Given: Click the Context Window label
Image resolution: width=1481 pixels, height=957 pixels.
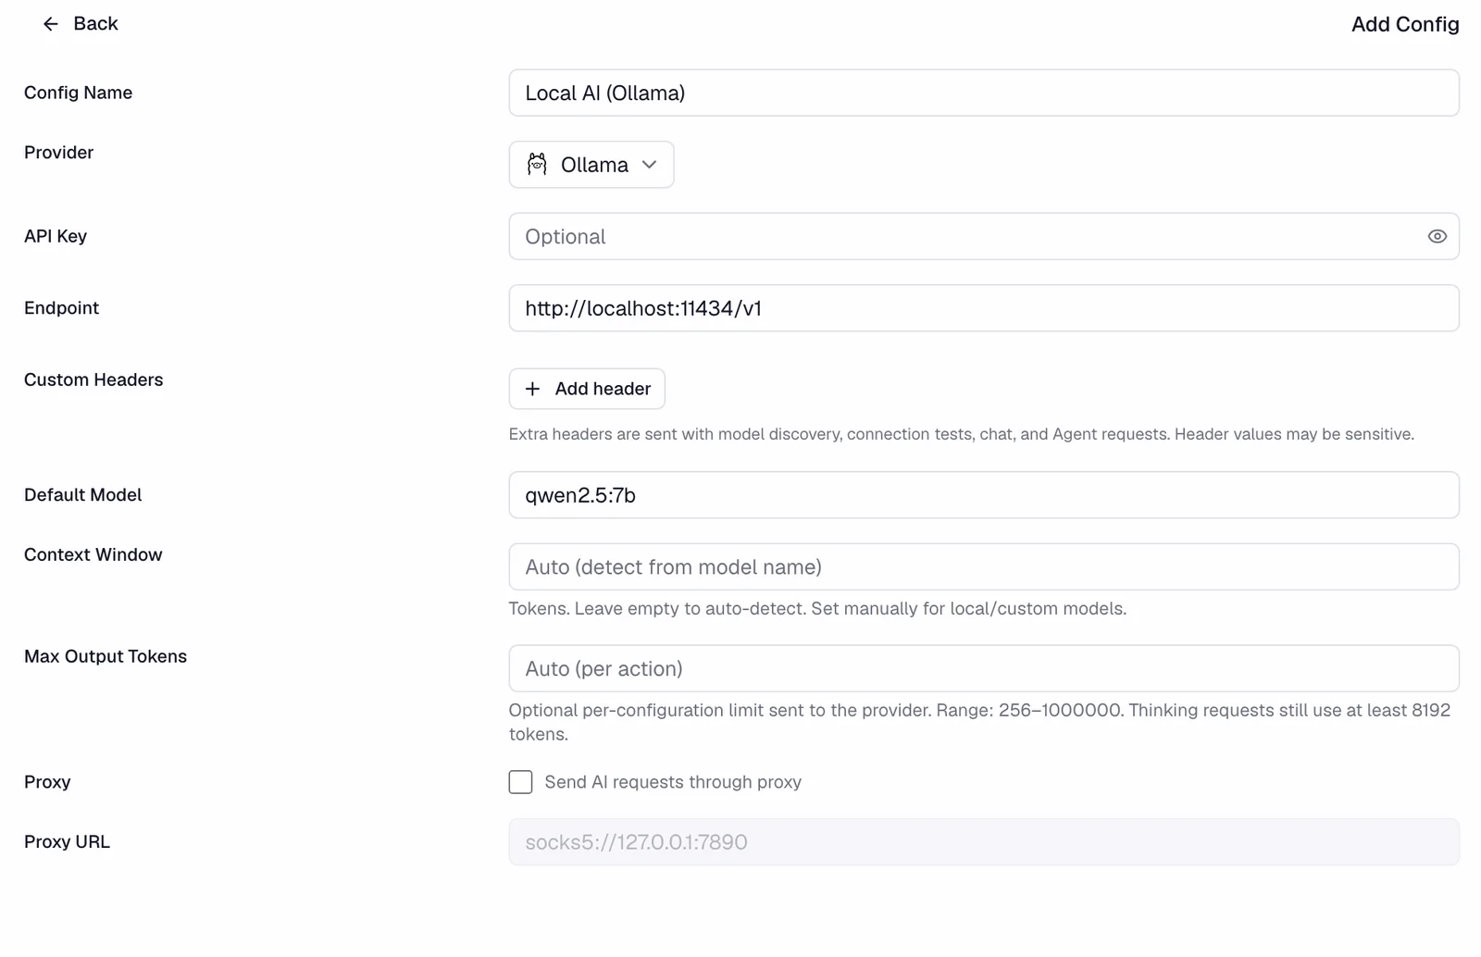Looking at the screenshot, I should [x=93, y=554].
